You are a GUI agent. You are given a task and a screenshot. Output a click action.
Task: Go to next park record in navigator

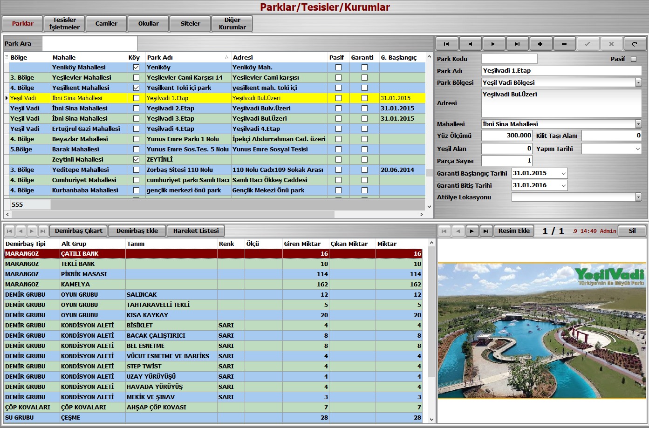[x=493, y=44]
